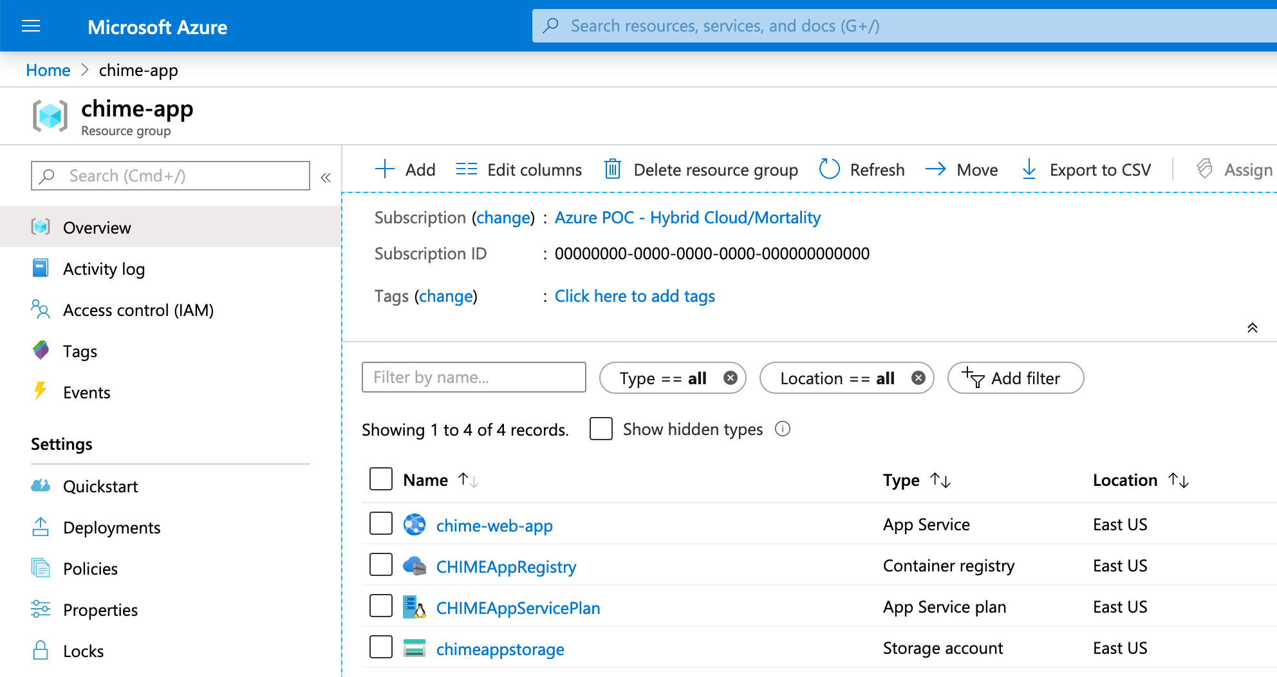
Task: Click the CHIMEAppServicePlan icon
Action: point(415,607)
